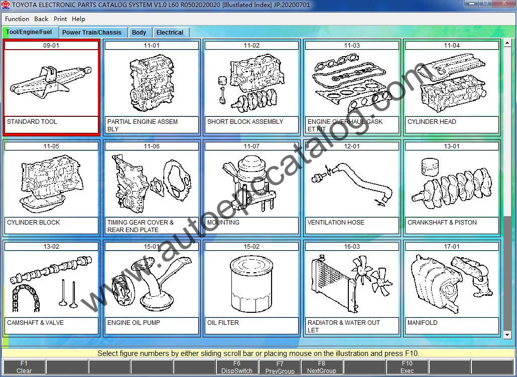
Task: Click figure number 11-06 label
Action: pos(152,146)
